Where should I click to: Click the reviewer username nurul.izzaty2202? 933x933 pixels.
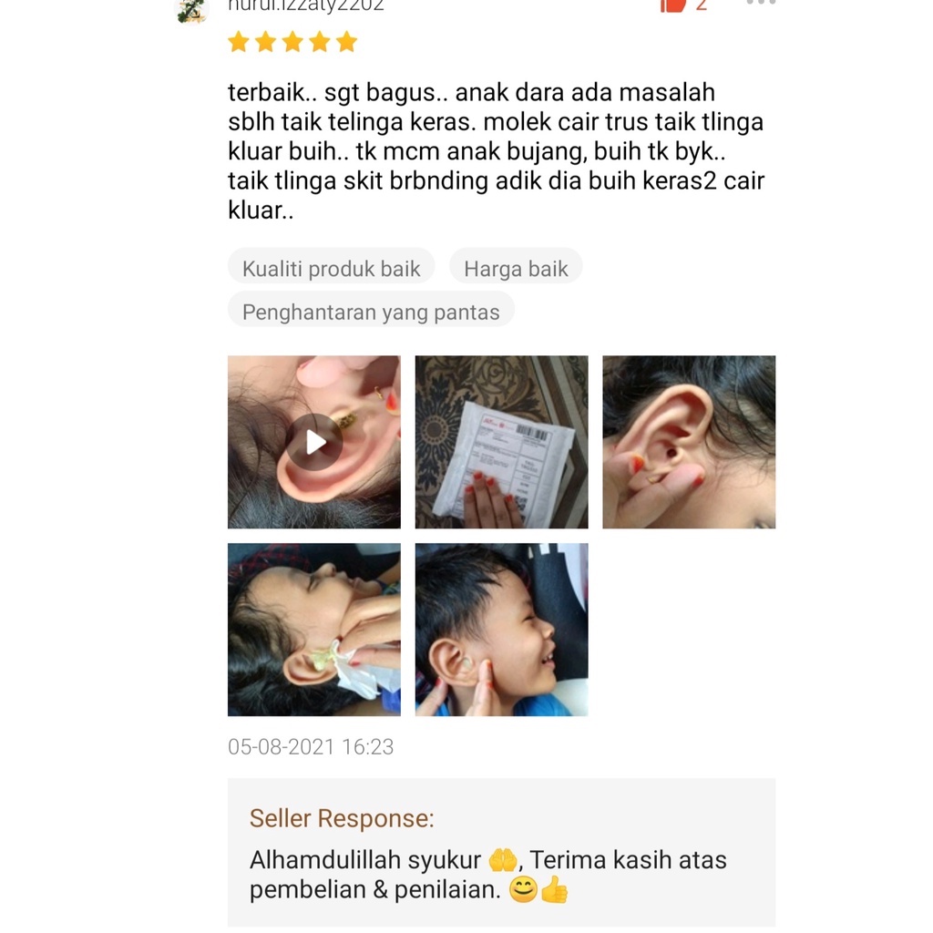(x=306, y=6)
